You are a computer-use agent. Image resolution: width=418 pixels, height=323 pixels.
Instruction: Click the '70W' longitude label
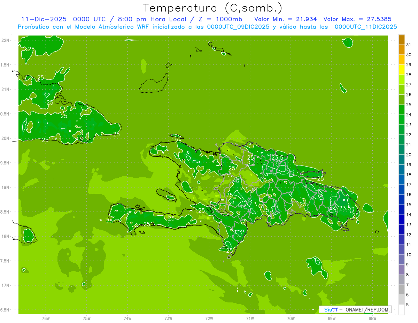[x=291, y=318]
